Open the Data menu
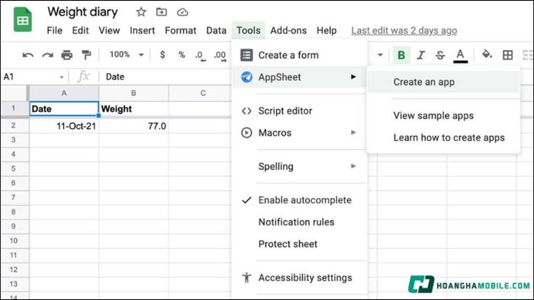534x300 pixels. coord(216,30)
